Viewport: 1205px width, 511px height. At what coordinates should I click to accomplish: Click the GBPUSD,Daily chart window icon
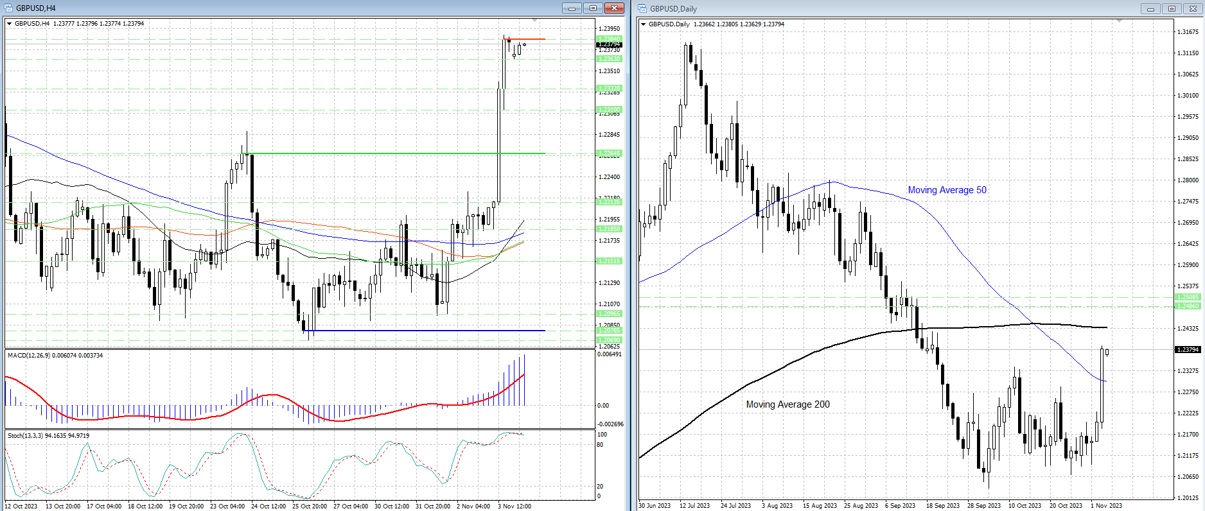pos(642,8)
